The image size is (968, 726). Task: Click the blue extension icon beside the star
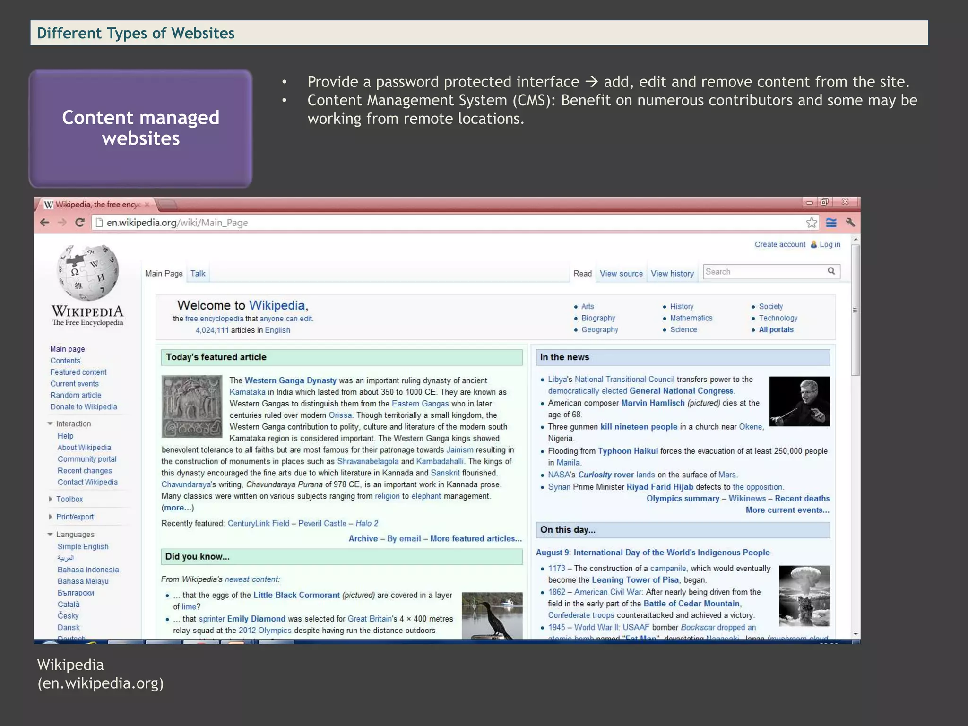[x=831, y=222]
